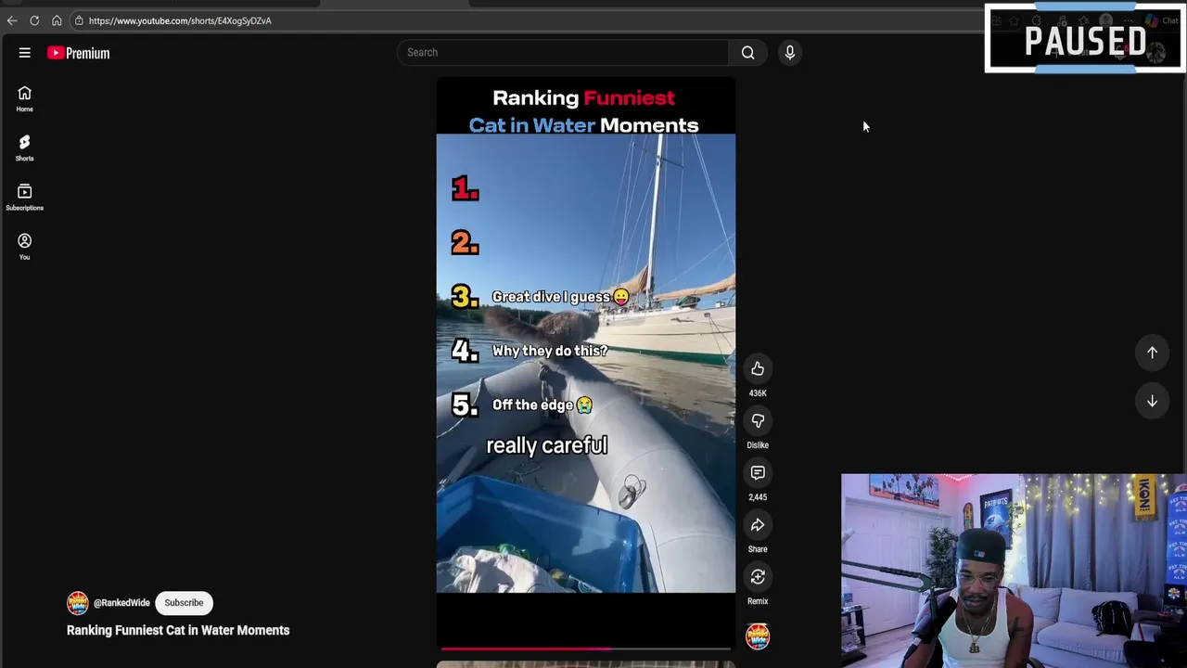Share this Short
The height and width of the screenshot is (668, 1187).
coord(758,525)
